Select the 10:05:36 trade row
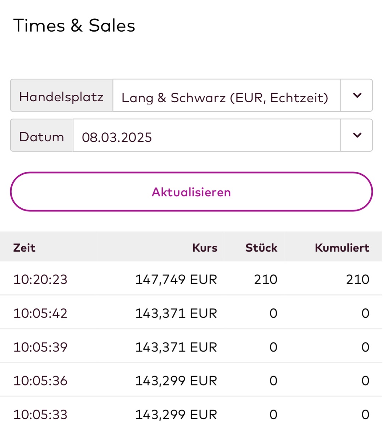The width and height of the screenshot is (383, 426). 191,380
